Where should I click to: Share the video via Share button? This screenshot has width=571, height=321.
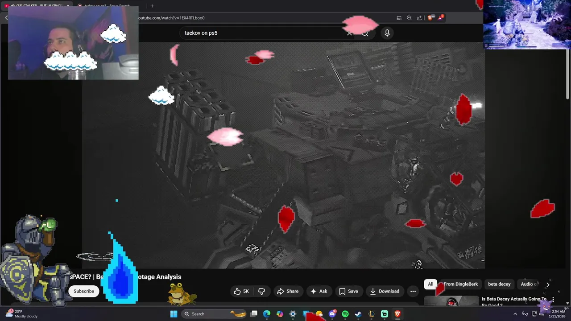pyautogui.click(x=288, y=291)
